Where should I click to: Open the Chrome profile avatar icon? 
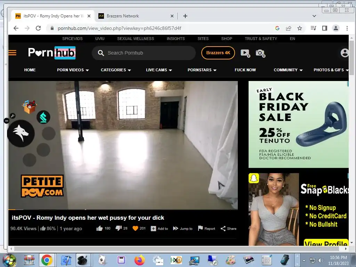(336, 28)
